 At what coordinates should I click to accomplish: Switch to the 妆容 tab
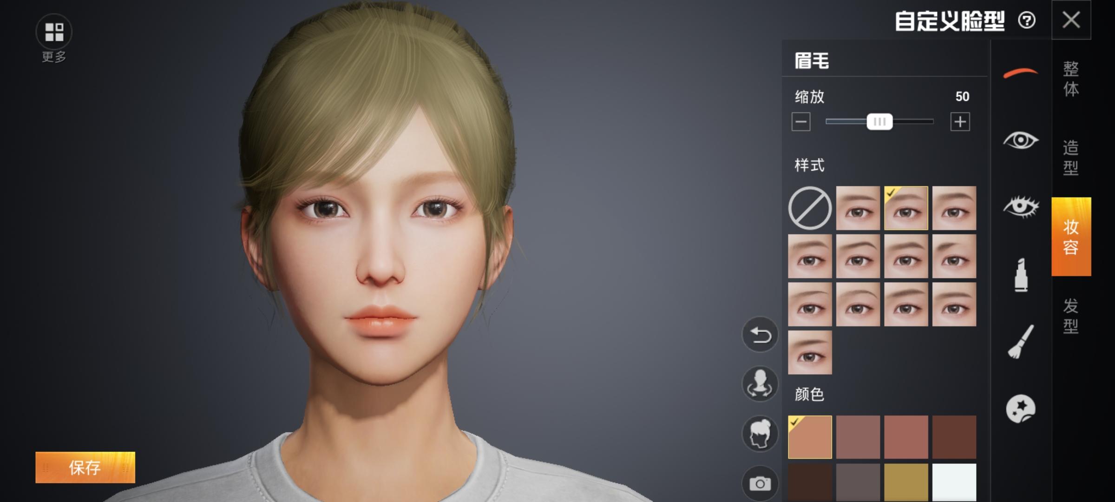coord(1071,237)
